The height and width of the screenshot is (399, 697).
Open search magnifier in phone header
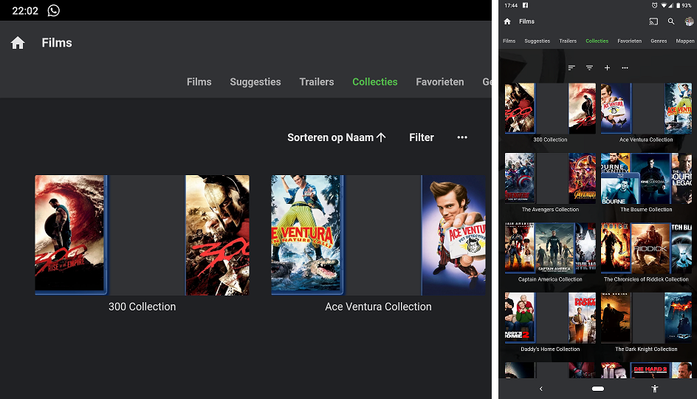pos(671,21)
